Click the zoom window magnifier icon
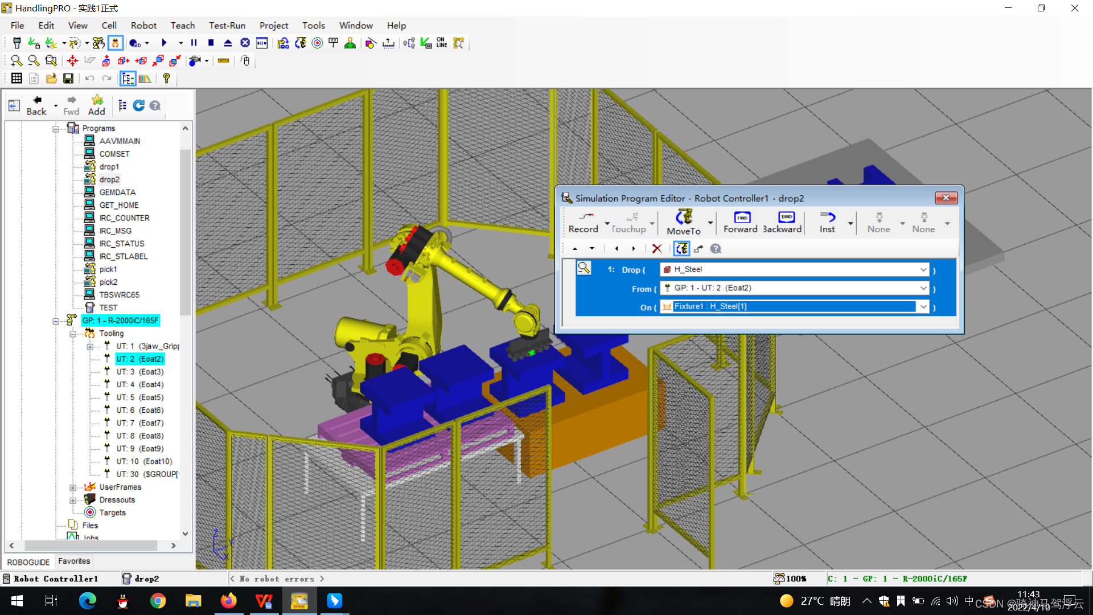The image size is (1093, 615). click(x=51, y=61)
